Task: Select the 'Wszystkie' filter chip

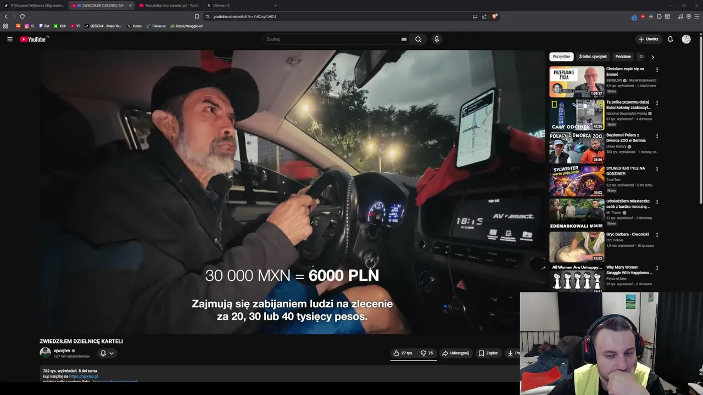Action: click(561, 57)
